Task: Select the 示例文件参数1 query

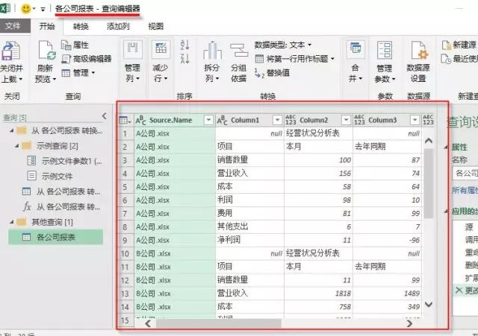Action: pyautogui.click(x=65, y=161)
